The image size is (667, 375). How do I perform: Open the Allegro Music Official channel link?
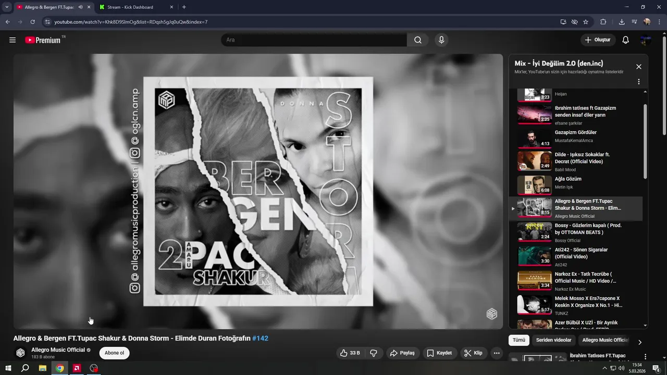coord(58,350)
